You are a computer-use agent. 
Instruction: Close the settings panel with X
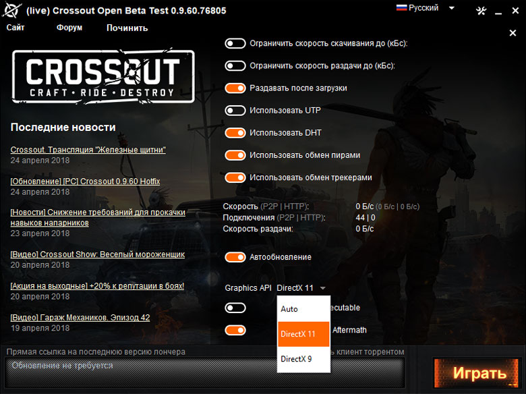tap(513, 33)
